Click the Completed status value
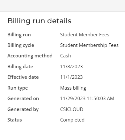The width and height of the screenshot is (125, 140). pyautogui.click(x=72, y=120)
